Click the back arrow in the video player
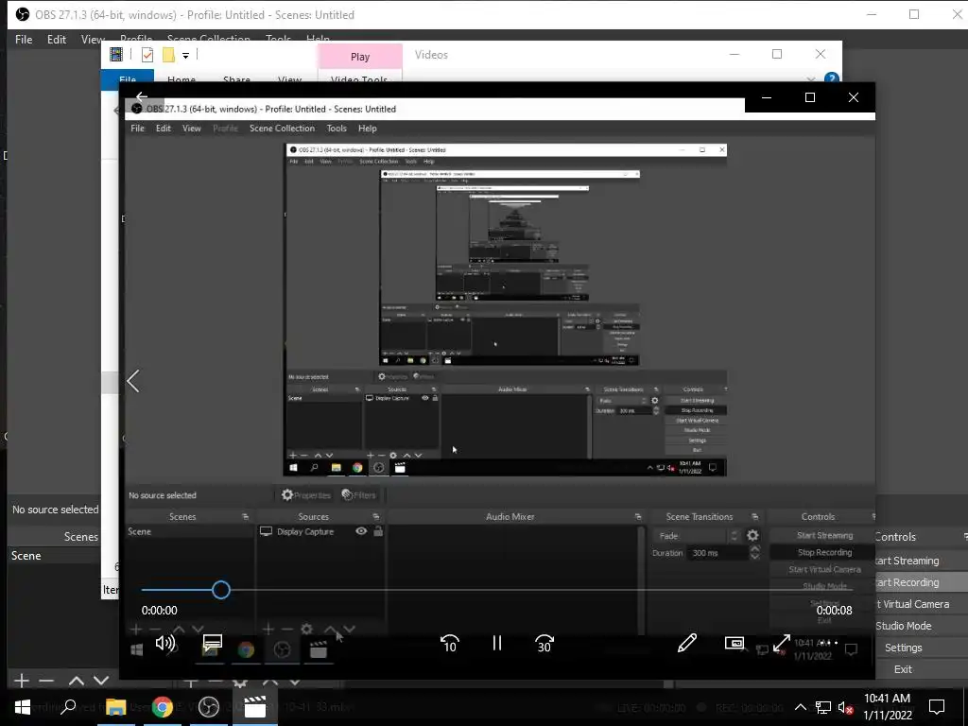This screenshot has height=726, width=968. 142,96
